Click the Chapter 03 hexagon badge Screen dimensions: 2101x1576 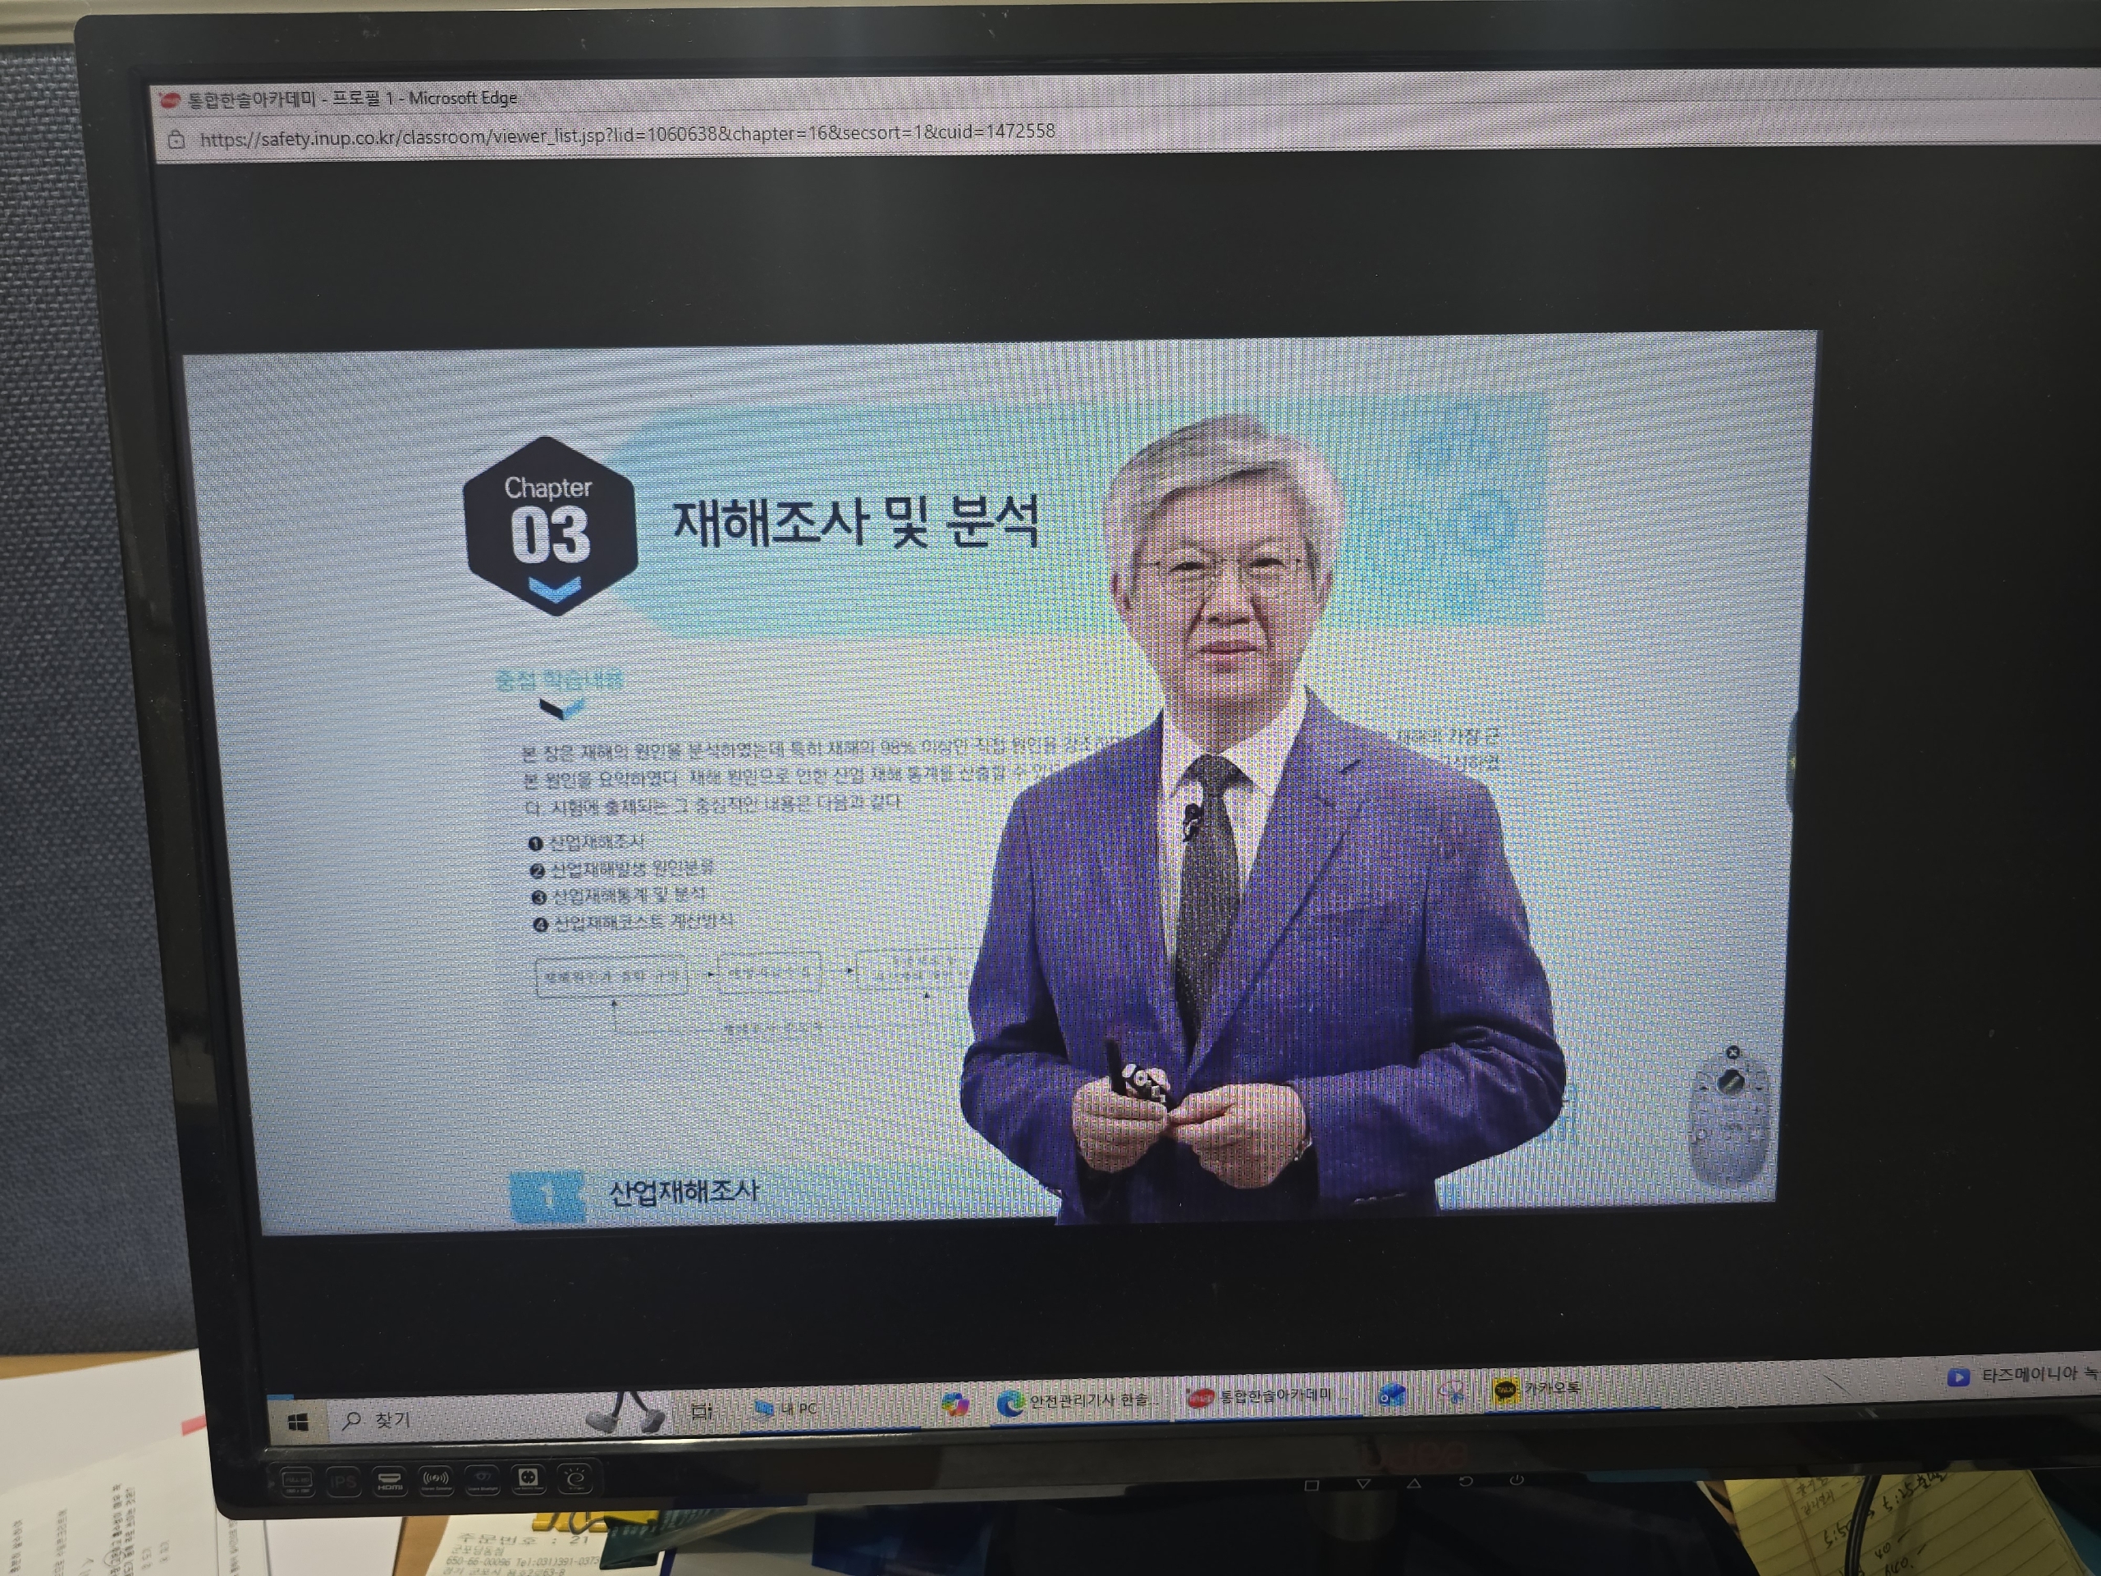[550, 527]
